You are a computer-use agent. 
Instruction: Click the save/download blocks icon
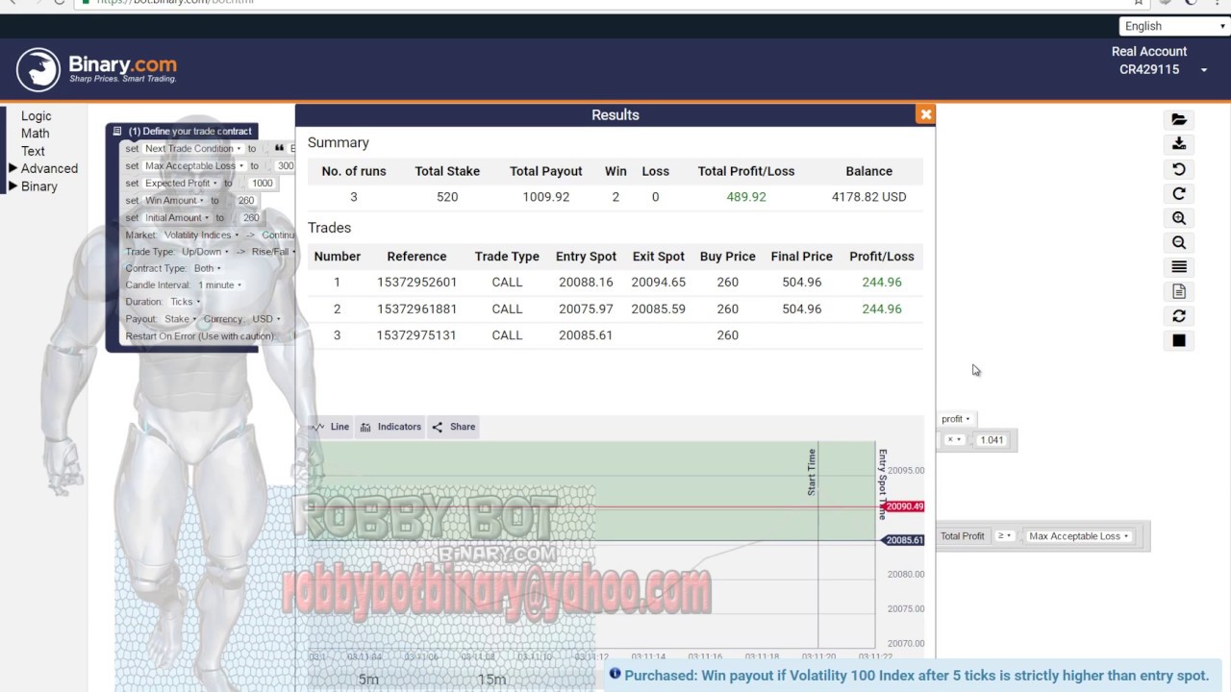coord(1179,144)
